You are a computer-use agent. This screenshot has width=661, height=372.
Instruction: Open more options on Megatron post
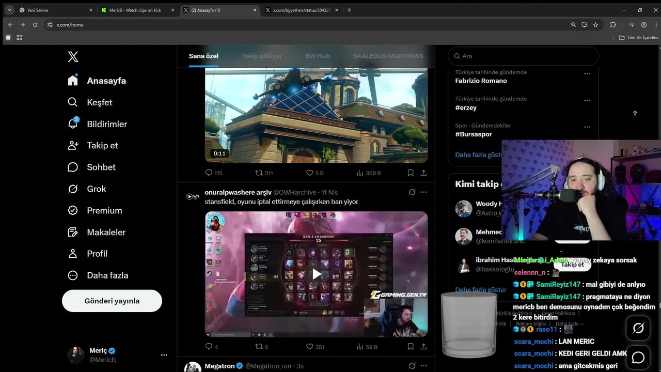423,366
